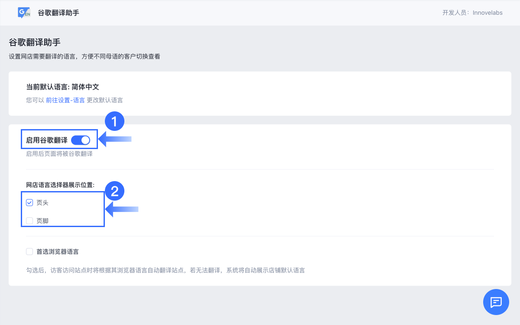Click the 谷歌翻译助手 title beside the logo
This screenshot has height=325, width=520.
(58, 13)
